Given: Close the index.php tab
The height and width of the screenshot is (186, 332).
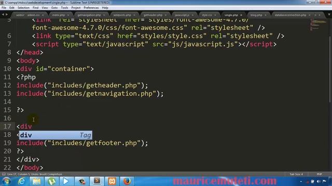Looking at the screenshot, I should pos(68,15).
